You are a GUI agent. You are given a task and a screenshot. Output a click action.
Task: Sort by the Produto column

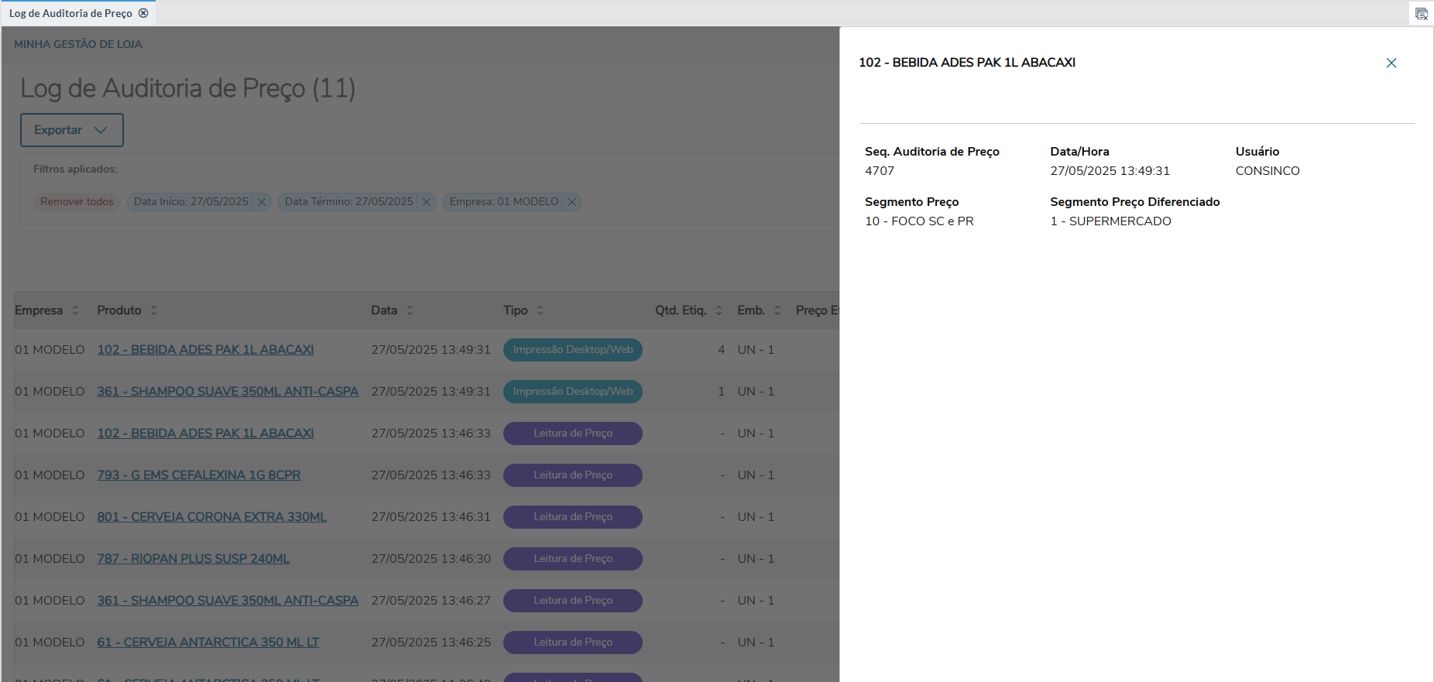tap(153, 310)
